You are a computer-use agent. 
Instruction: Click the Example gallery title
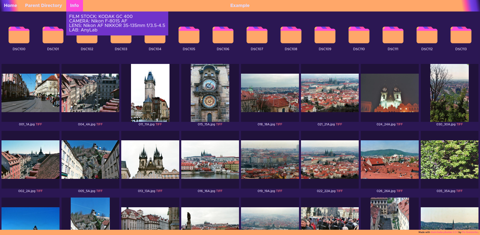pyautogui.click(x=240, y=5)
